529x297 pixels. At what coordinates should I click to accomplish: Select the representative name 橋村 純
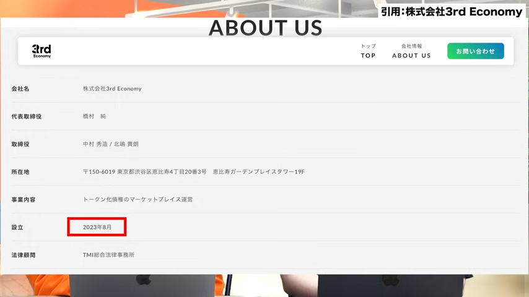pyautogui.click(x=94, y=116)
